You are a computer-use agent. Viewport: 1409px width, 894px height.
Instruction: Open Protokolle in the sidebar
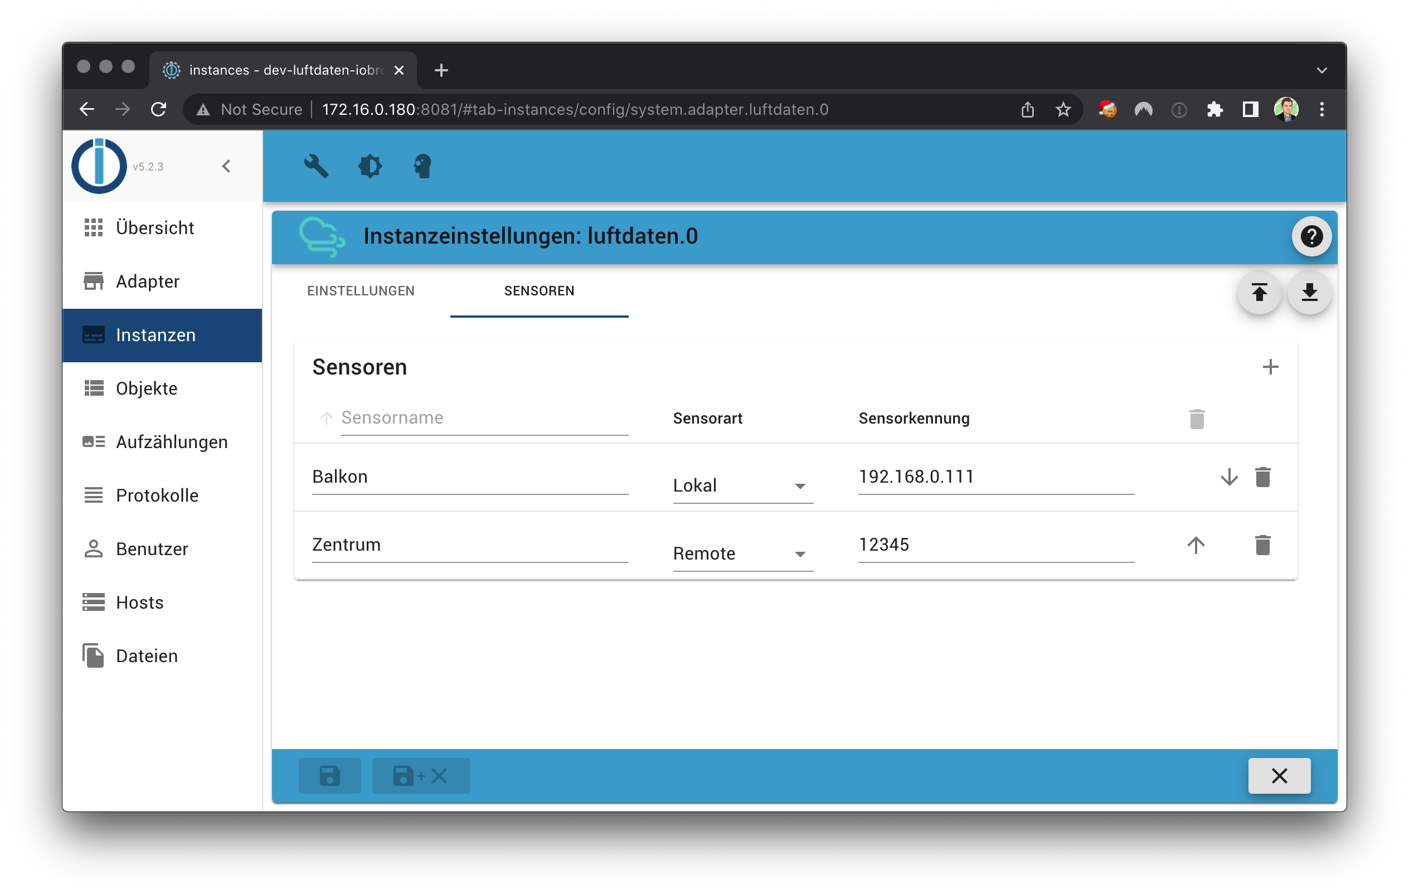tap(162, 495)
